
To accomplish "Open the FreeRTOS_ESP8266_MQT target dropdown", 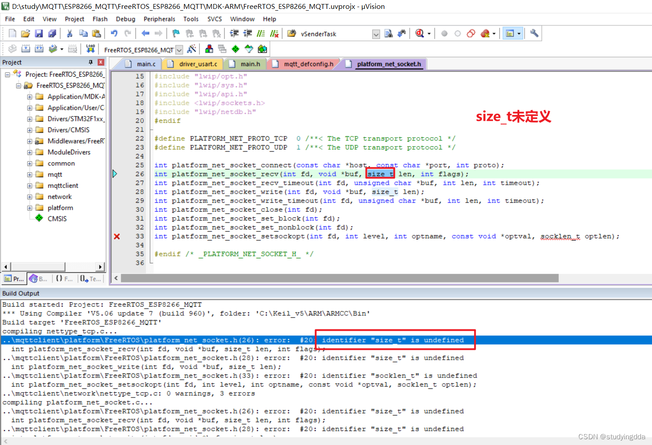I will coord(179,50).
